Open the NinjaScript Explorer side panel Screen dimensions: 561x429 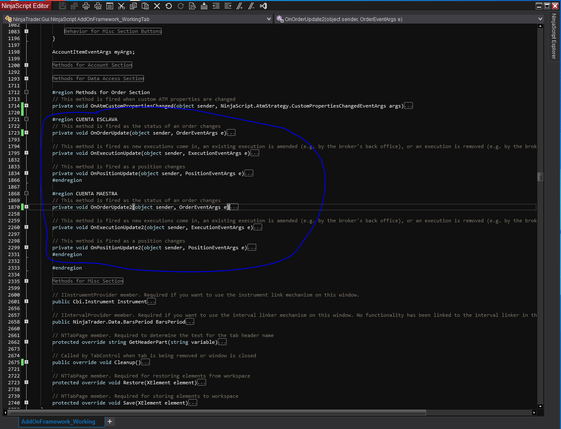[x=554, y=36]
